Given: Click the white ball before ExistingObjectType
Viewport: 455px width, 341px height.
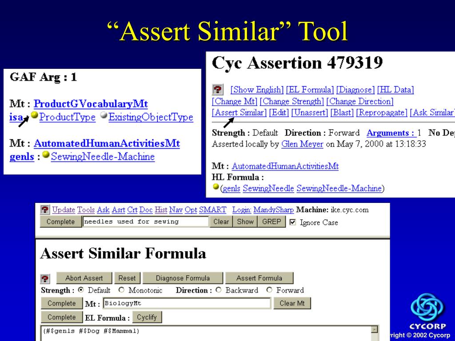Looking at the screenshot, I should click(x=104, y=115).
